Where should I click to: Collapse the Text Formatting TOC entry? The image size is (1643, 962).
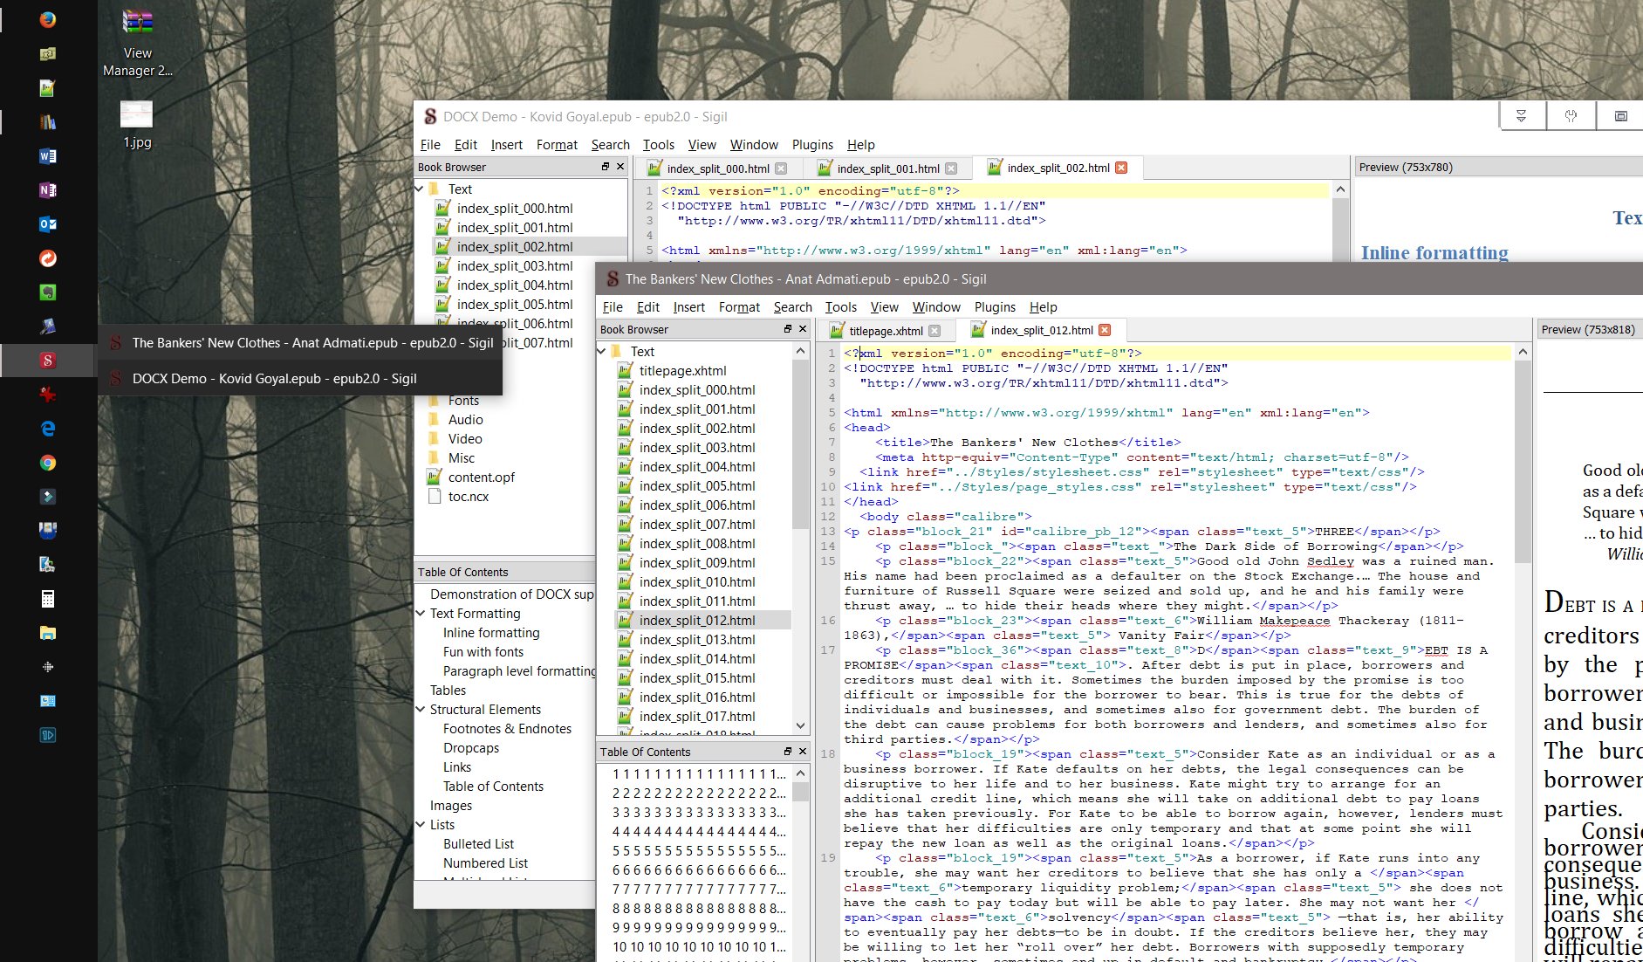point(421,614)
